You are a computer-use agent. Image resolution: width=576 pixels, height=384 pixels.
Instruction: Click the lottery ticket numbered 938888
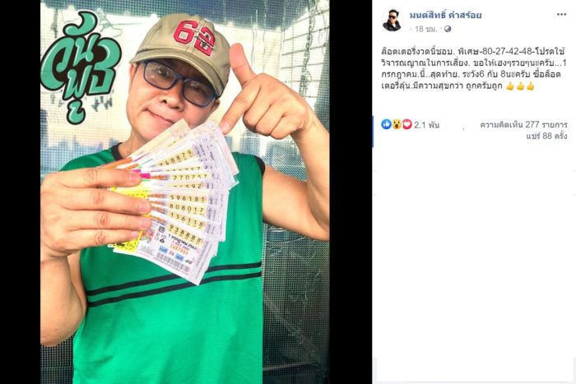185,234
